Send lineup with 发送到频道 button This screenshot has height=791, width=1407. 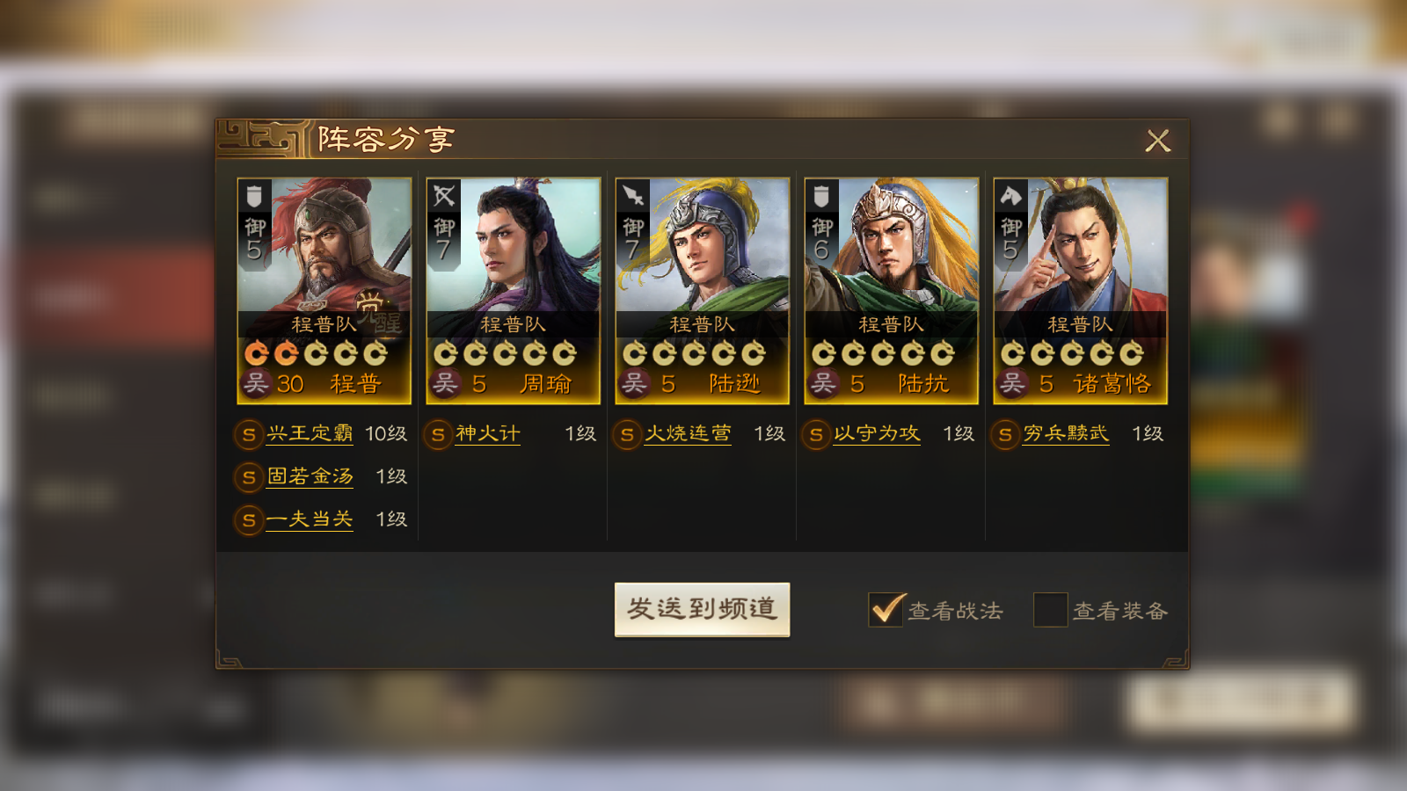(702, 609)
